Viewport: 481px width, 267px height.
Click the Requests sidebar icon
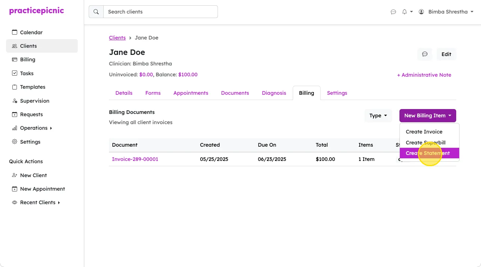point(15,114)
